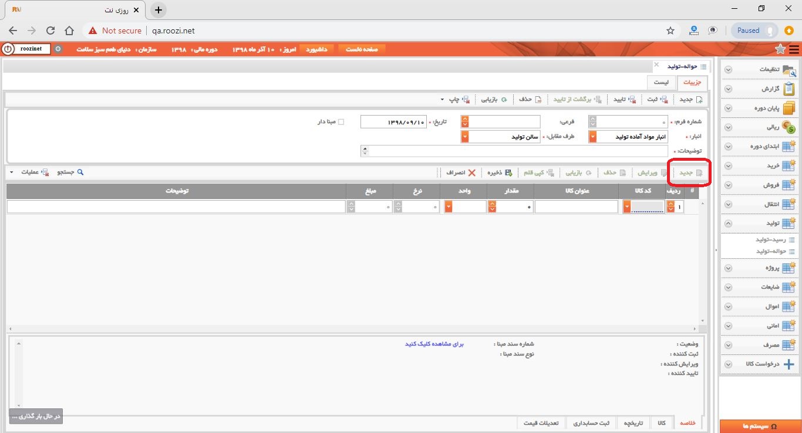This screenshot has width=802, height=433.
Task: Click the تاریخ date field
Action: click(393, 122)
